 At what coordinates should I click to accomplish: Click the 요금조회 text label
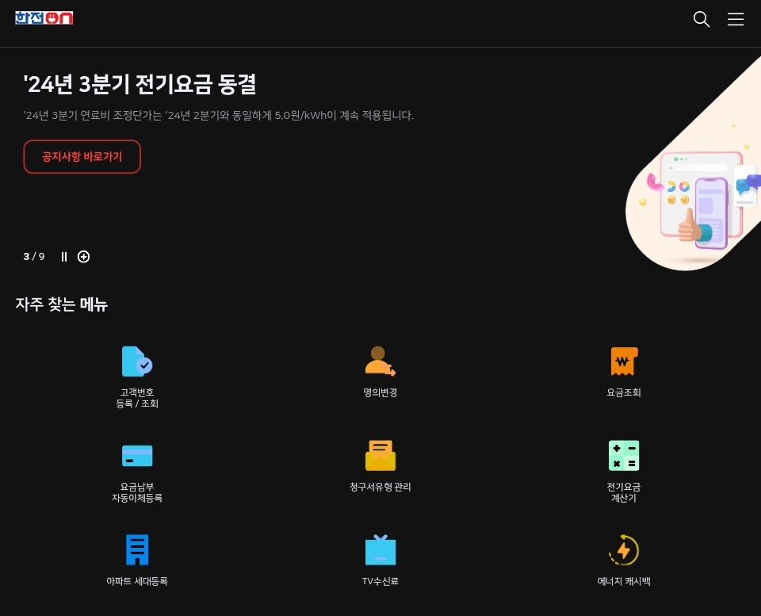coord(624,392)
